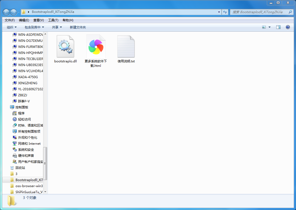Click the 使用说明.txt file name label
Viewport: 296px width, 210px height.
coord(126,61)
